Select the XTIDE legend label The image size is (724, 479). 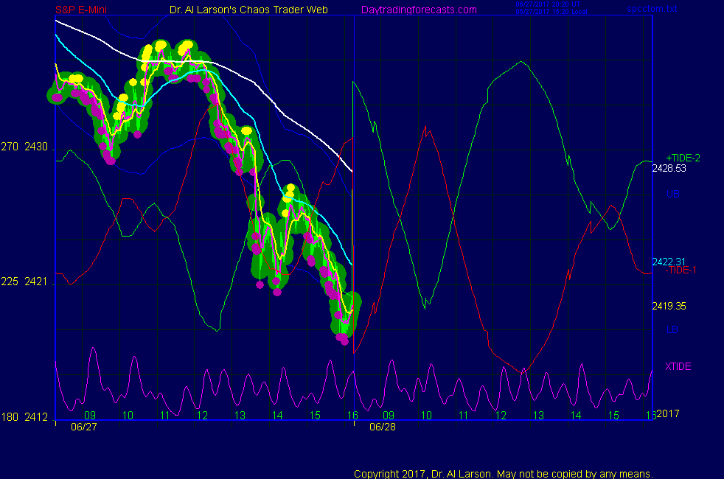coord(678,366)
